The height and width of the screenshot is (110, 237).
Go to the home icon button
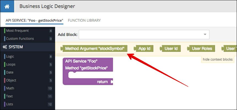pos(7,6)
